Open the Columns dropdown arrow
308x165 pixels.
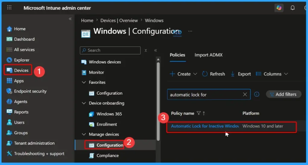coord(286,74)
